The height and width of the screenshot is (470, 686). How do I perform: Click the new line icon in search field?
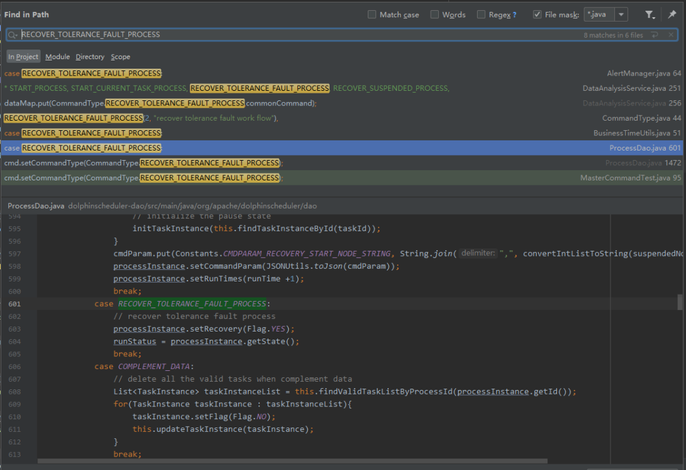tap(655, 35)
